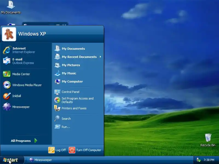The width and height of the screenshot is (219, 164).
Task: Click the Turn Off Computer text
Action: click(88, 150)
